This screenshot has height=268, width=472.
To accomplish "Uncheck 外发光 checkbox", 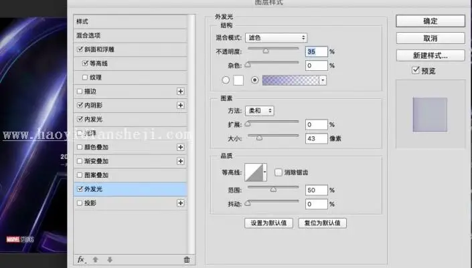I will click(x=80, y=189).
